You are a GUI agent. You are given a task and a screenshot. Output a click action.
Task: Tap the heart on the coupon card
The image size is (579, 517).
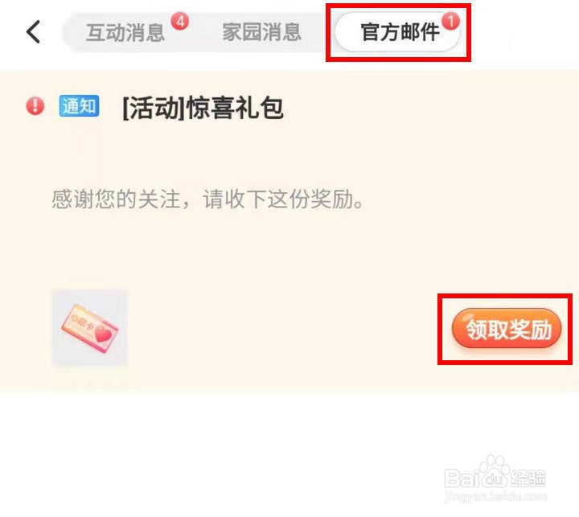104,334
